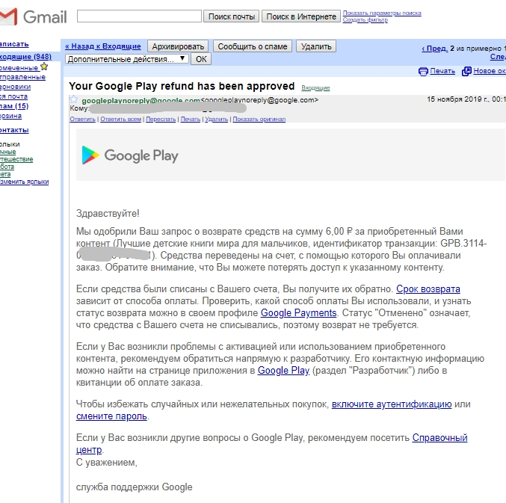This screenshot has width=506, height=503.
Task: Click the Архивировать button
Action: [x=178, y=46]
